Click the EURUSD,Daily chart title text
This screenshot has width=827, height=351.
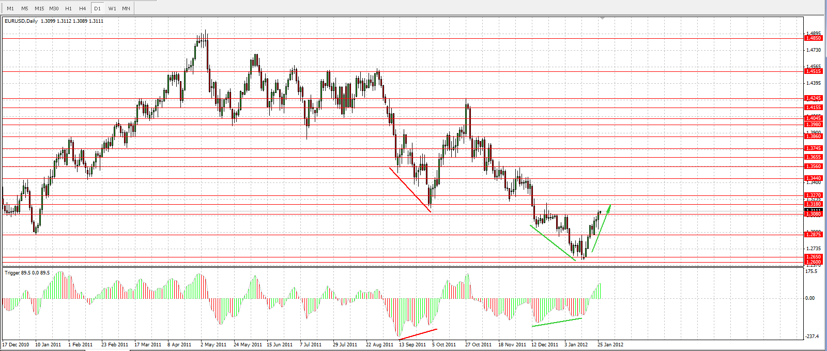pos(21,21)
